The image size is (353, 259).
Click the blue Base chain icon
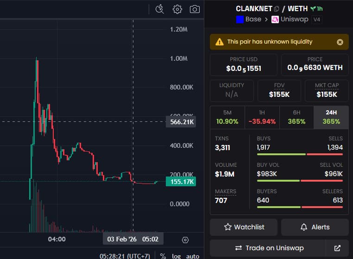(x=240, y=19)
